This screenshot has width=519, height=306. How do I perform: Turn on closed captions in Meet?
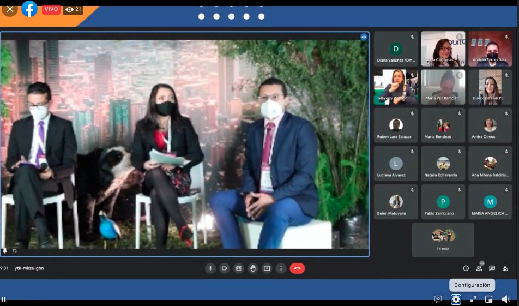tap(239, 268)
